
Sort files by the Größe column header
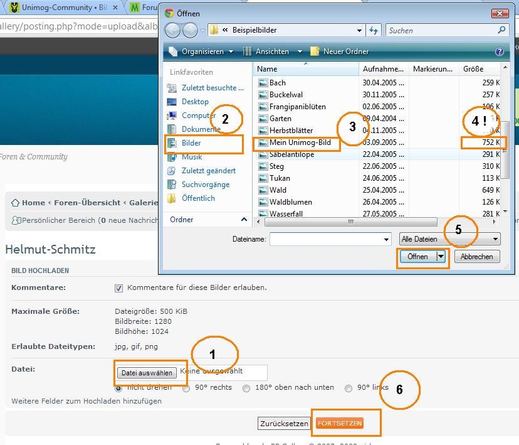click(x=473, y=69)
